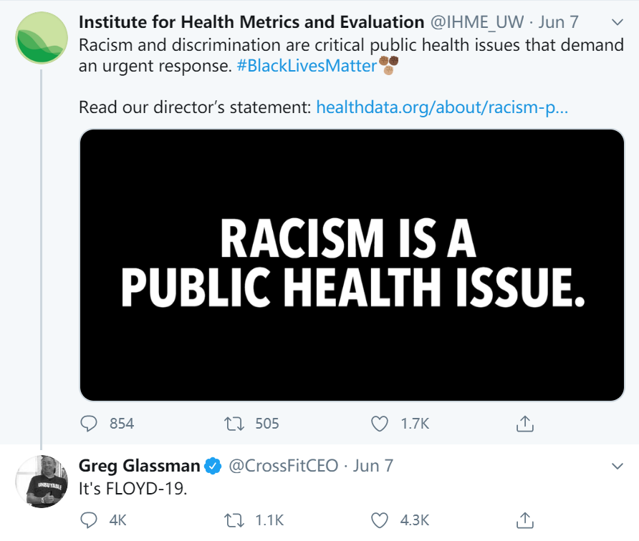Open Greg Glassman's Jun 7 timestamp
639x541 pixels.
click(x=373, y=466)
